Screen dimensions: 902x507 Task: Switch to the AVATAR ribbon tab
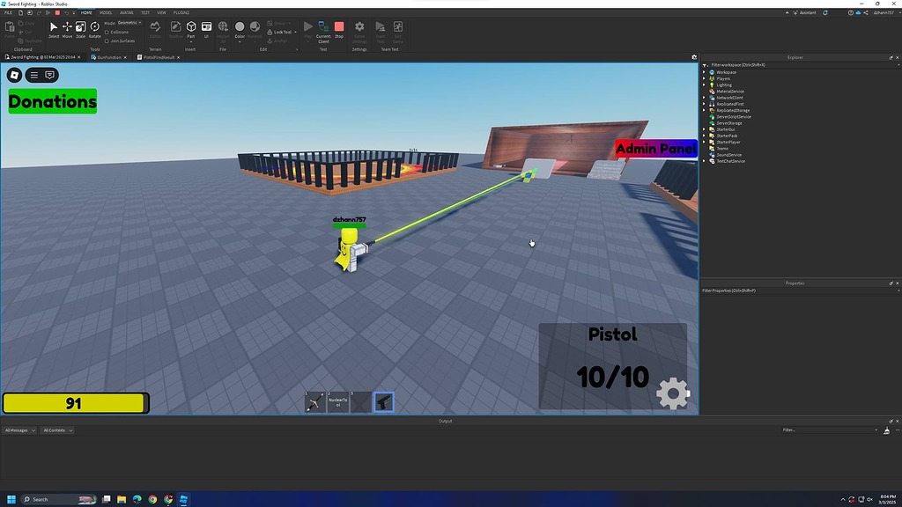pos(127,12)
